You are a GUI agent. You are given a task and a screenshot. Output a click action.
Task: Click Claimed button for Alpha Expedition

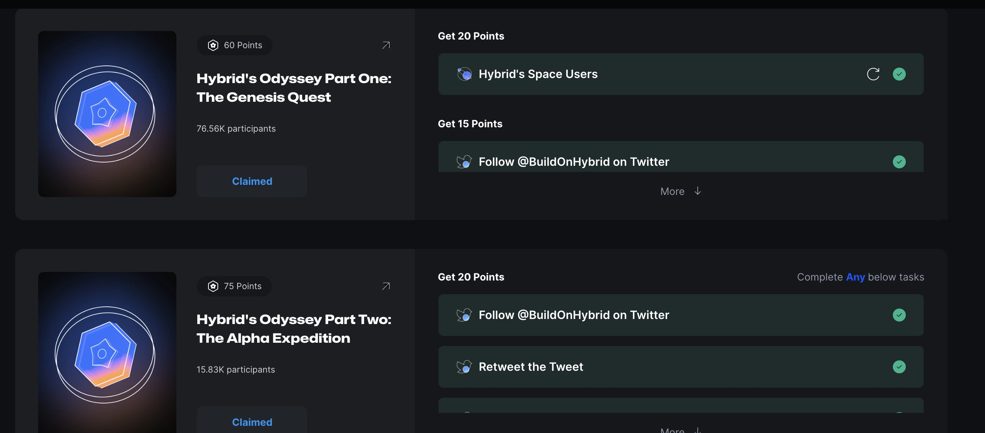[252, 422]
